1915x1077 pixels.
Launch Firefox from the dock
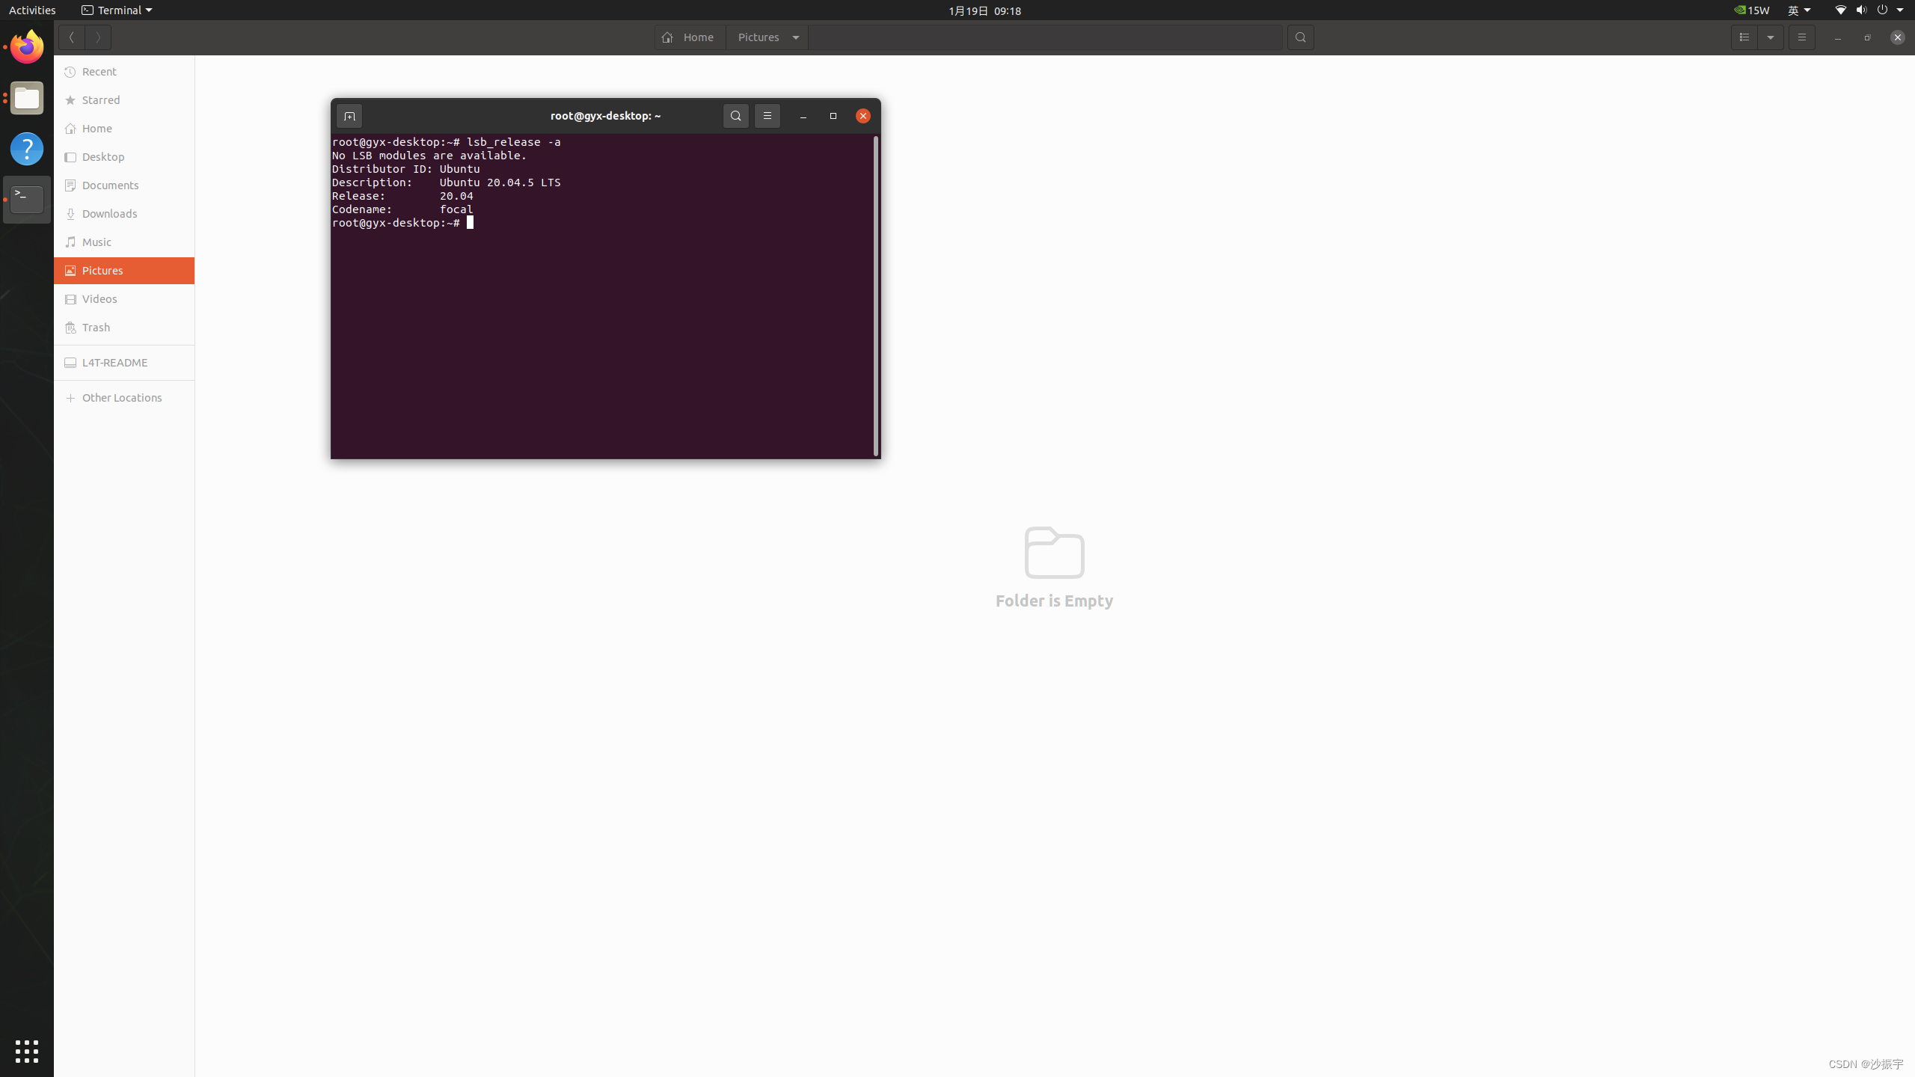point(27,47)
